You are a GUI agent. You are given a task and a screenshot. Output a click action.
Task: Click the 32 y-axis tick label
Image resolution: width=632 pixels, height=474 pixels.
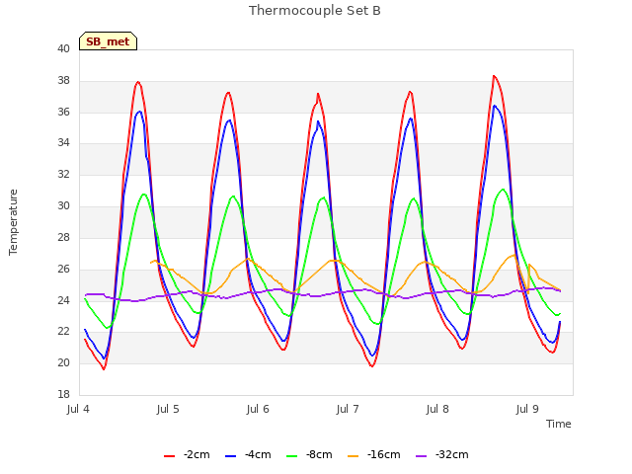[63, 174]
